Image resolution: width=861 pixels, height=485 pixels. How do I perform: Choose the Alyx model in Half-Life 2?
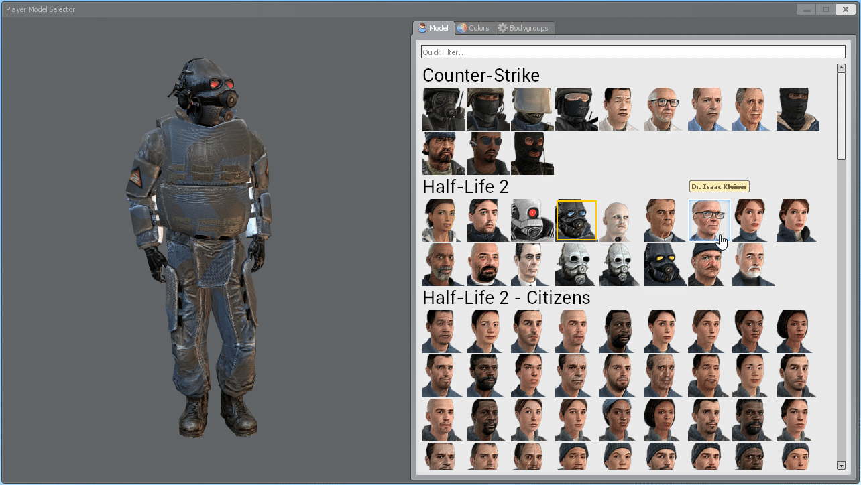click(444, 220)
